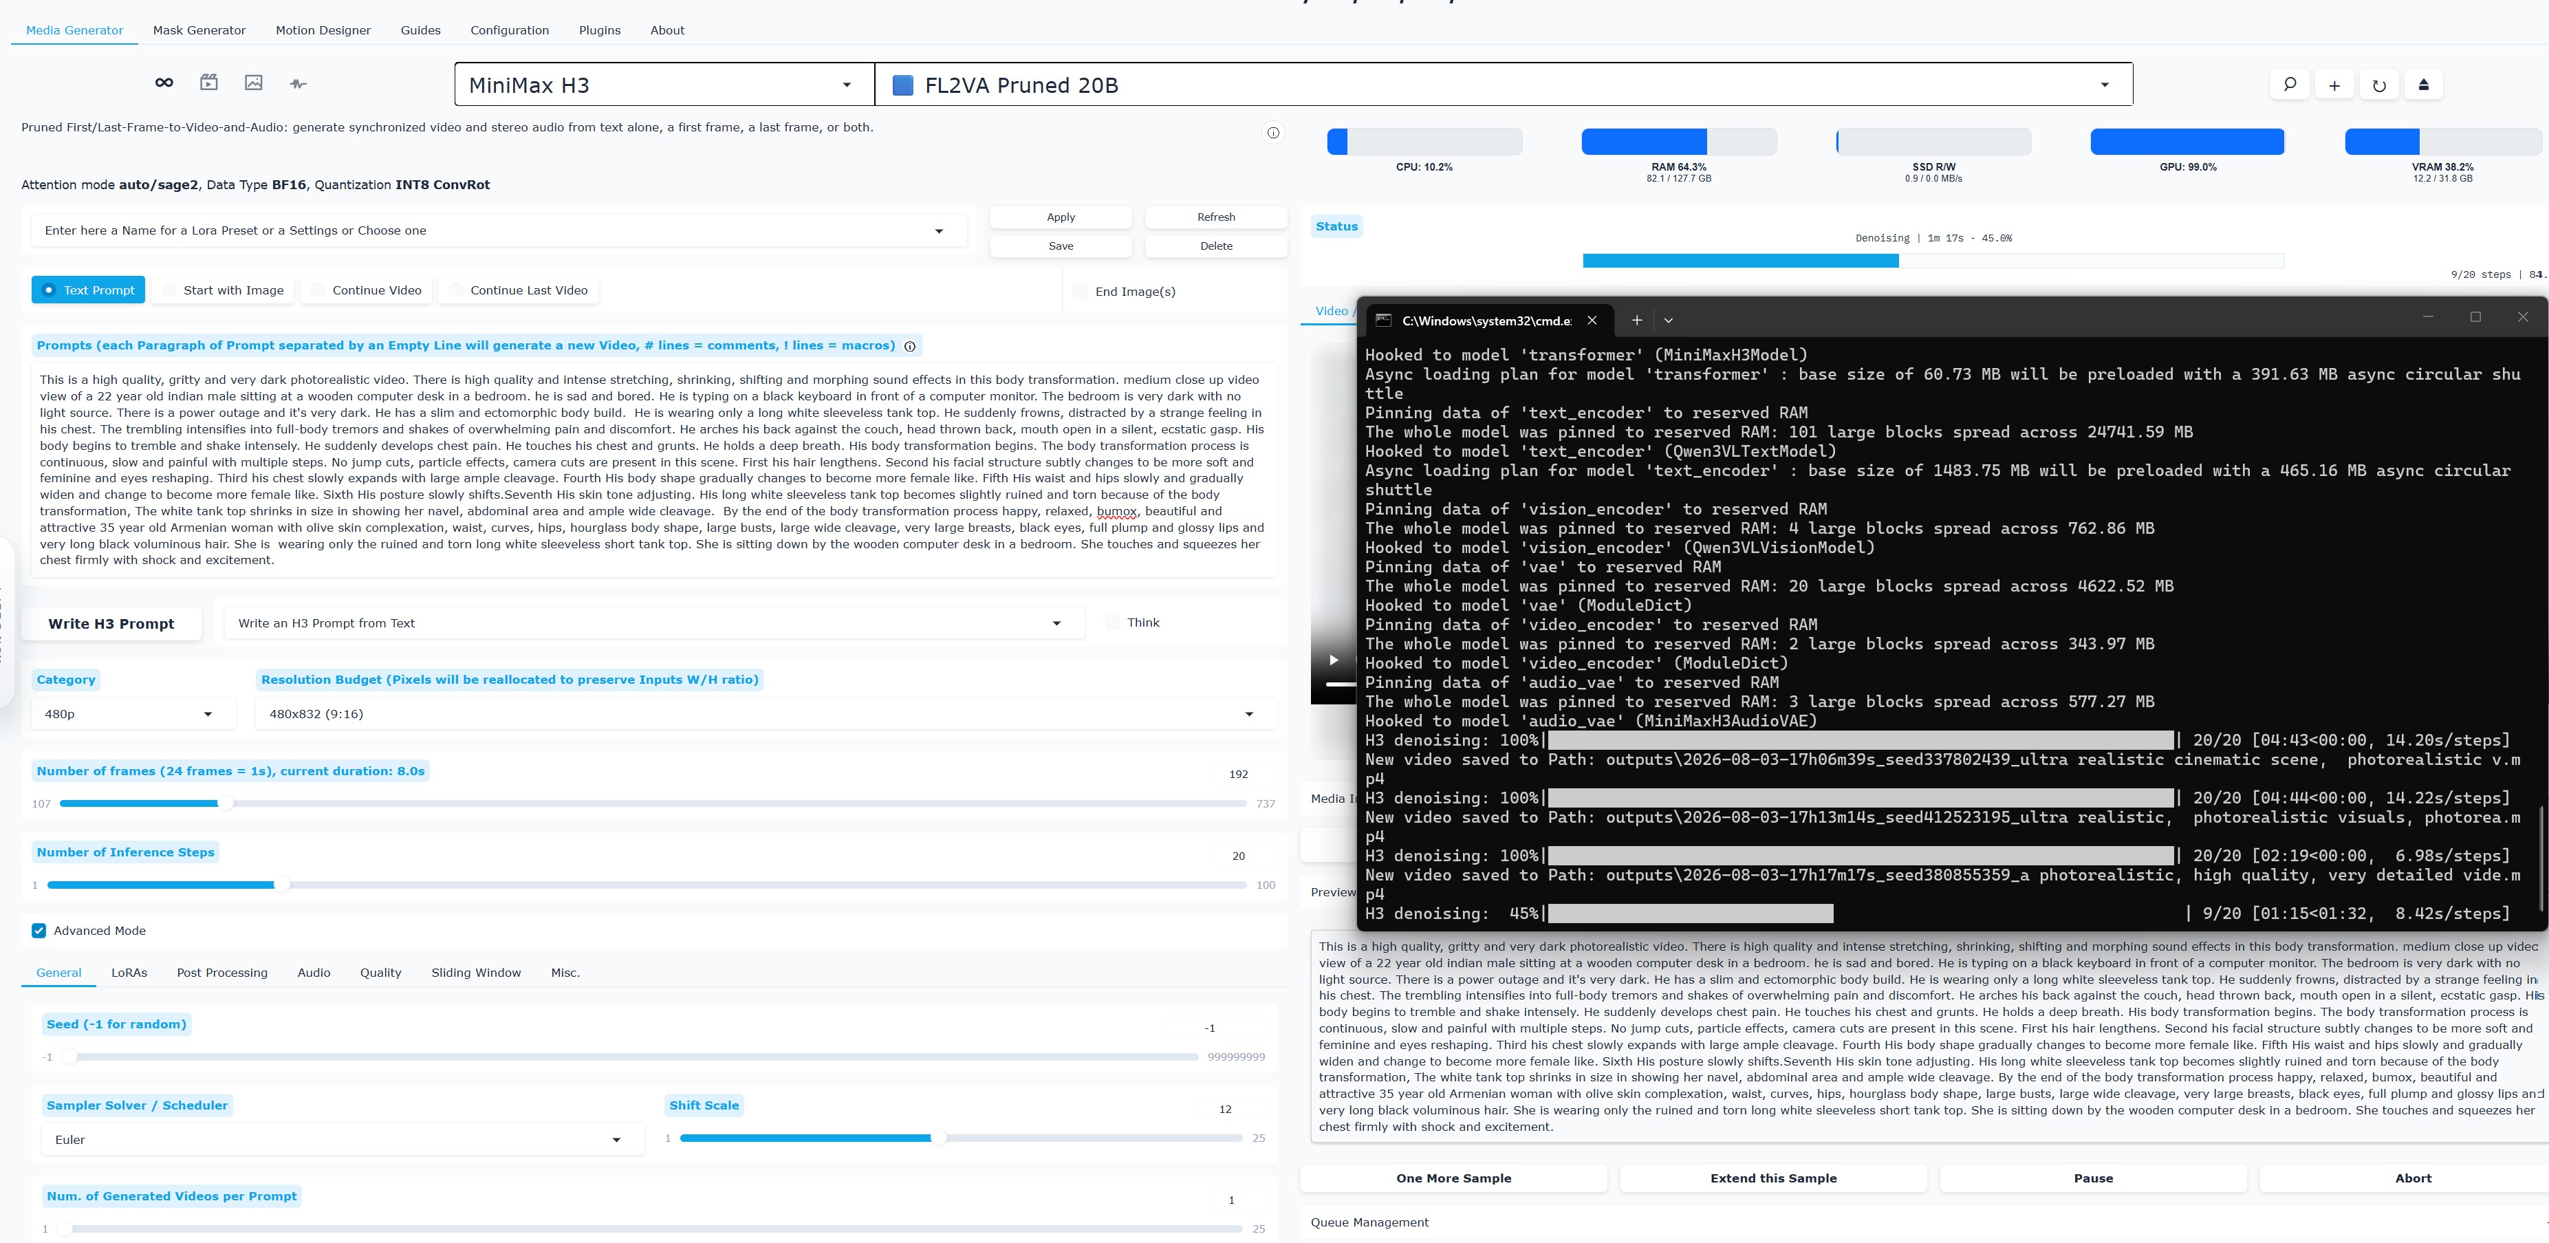Select the Continue Last Video radio option
This screenshot has width=2549, height=1243.
[517, 290]
